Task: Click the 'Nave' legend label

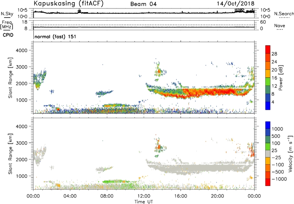Action: 280,25
